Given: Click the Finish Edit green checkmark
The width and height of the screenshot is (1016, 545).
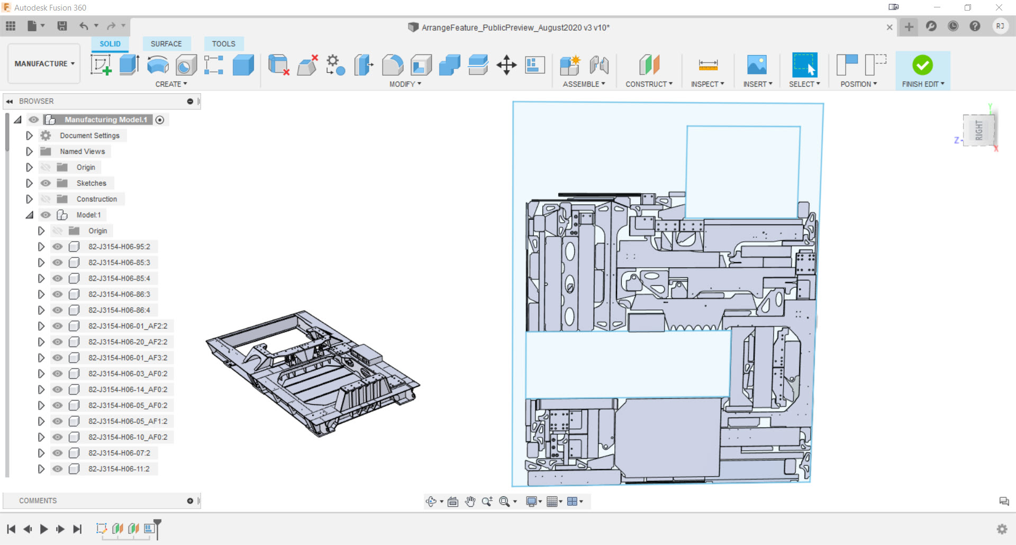Looking at the screenshot, I should pos(922,65).
